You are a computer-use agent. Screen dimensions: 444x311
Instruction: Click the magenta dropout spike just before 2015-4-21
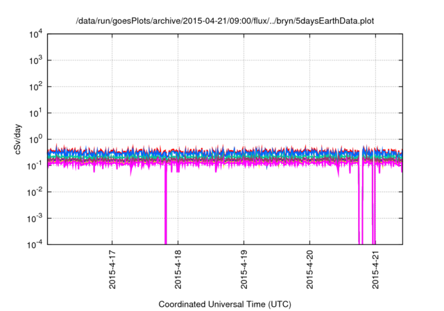pyautogui.click(x=374, y=204)
